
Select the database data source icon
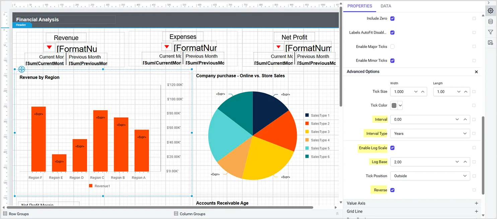490,21
